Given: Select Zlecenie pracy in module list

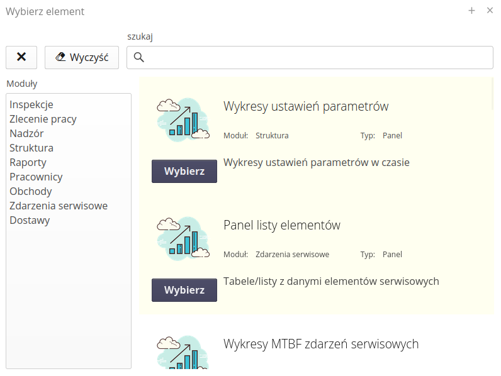Looking at the screenshot, I should click(x=43, y=119).
